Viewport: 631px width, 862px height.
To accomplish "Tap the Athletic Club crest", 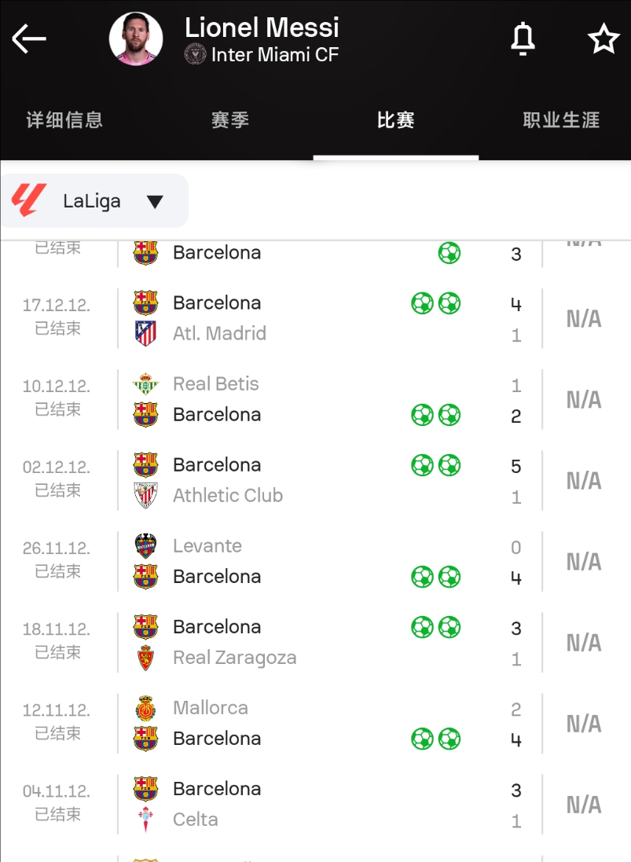I will pyautogui.click(x=145, y=495).
